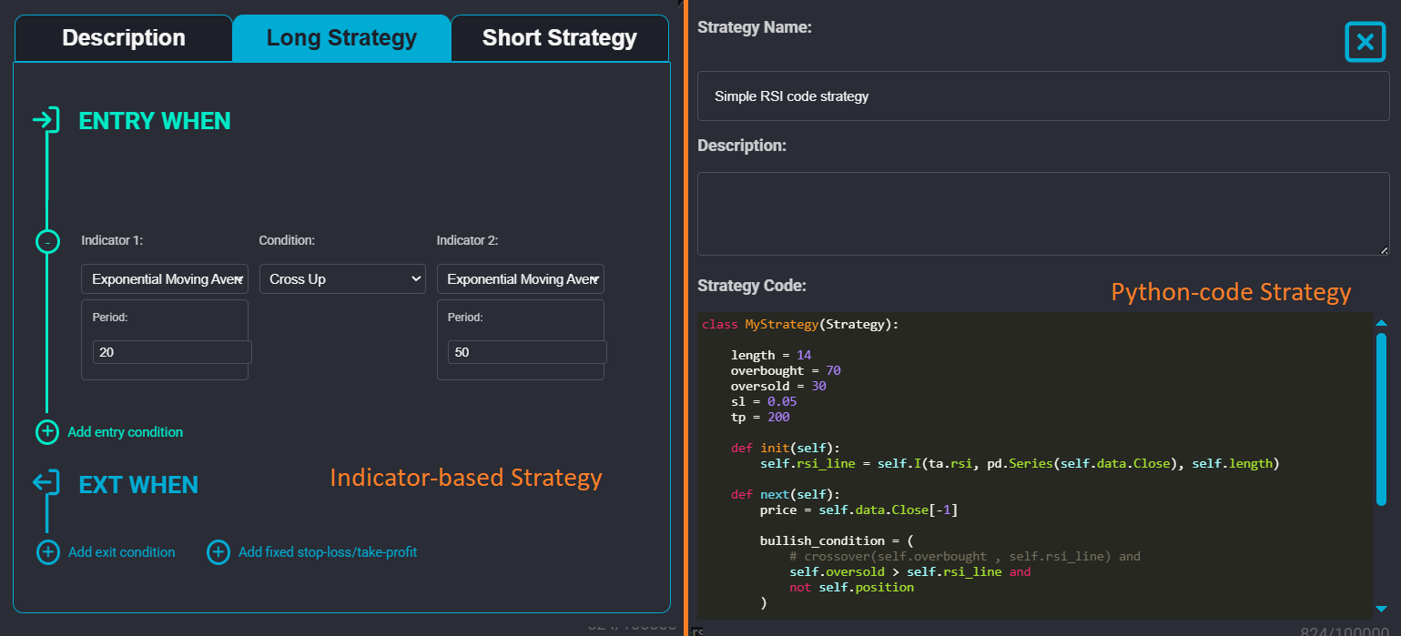The image size is (1401, 636).
Task: Click the plus icon for Add exit condition
Action: (x=47, y=552)
